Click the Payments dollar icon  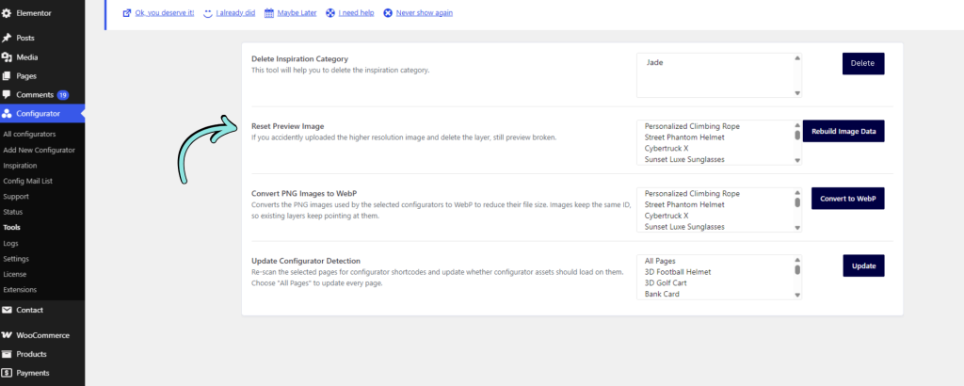(x=7, y=373)
